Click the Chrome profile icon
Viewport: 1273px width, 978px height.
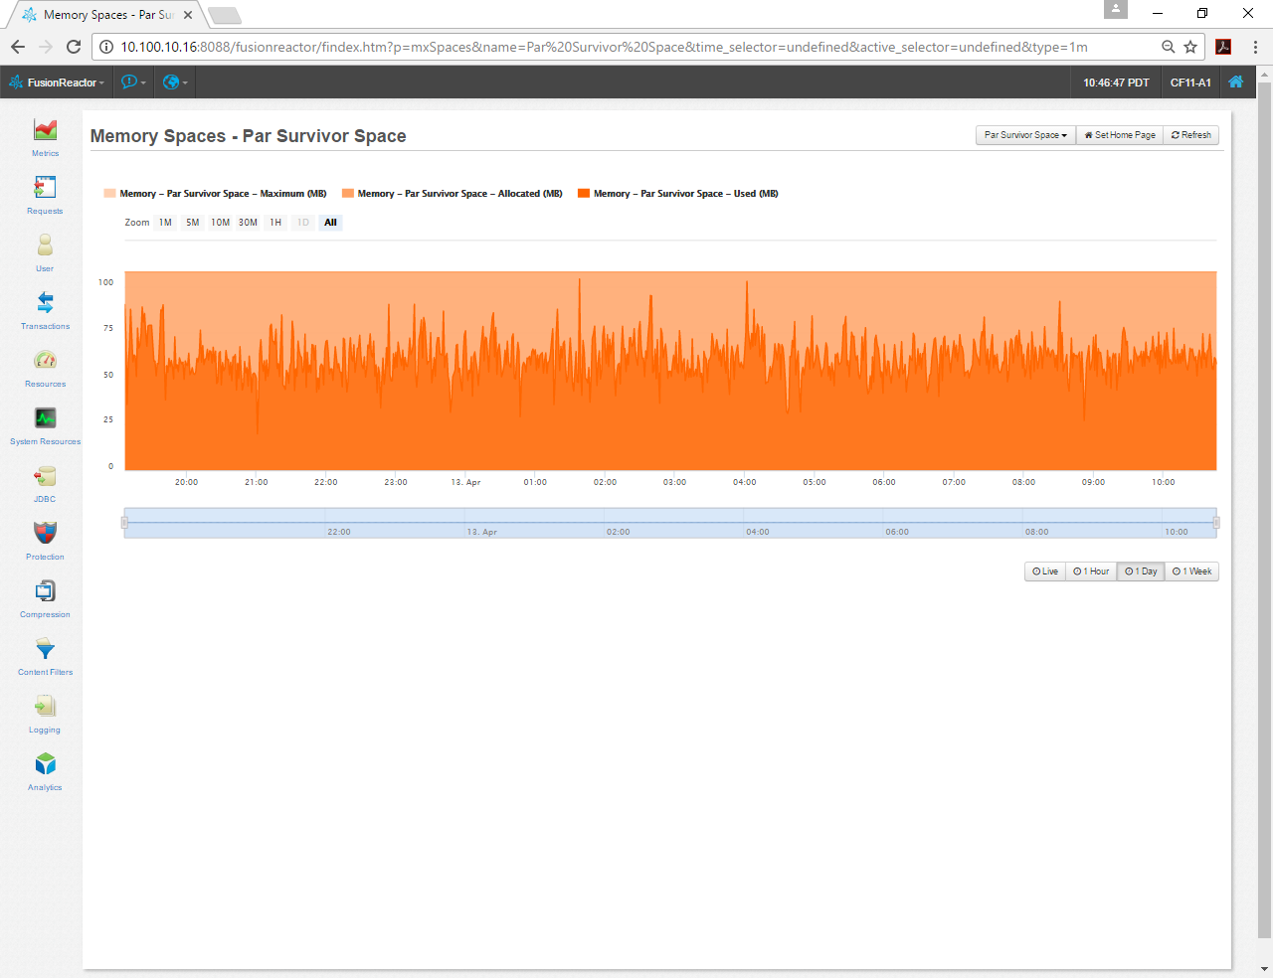[x=1116, y=9]
